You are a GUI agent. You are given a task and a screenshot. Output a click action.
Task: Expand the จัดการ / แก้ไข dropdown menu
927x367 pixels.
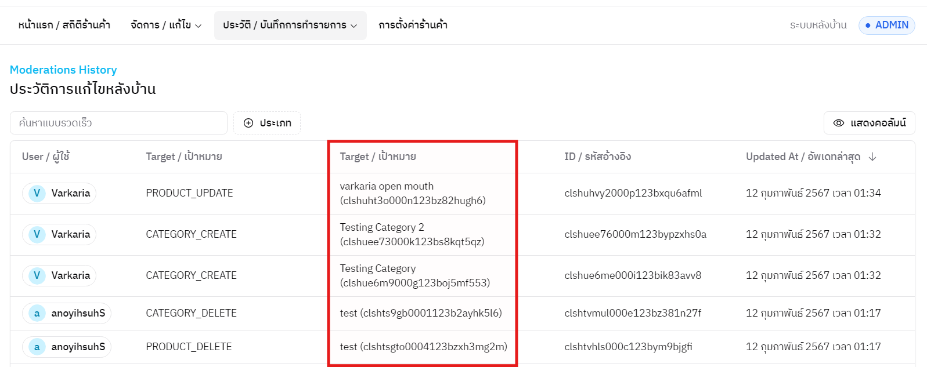[x=166, y=26]
